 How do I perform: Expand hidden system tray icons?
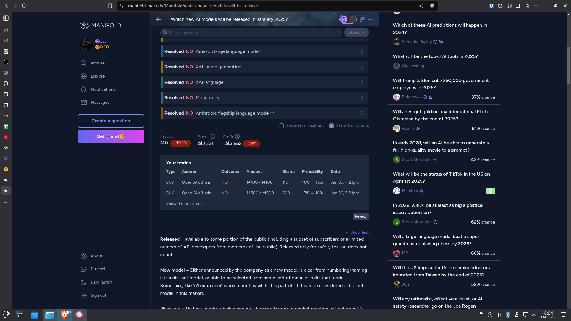click(534, 315)
